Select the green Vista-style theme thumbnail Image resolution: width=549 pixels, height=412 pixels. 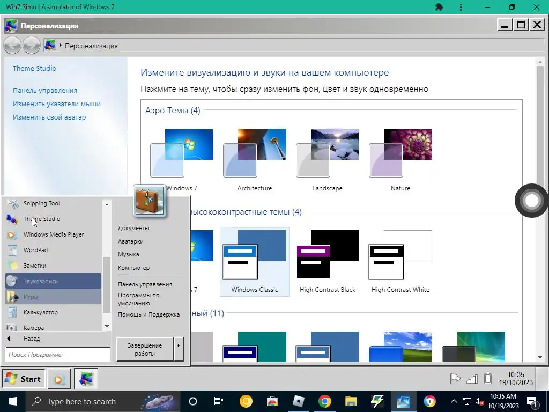pos(473,347)
